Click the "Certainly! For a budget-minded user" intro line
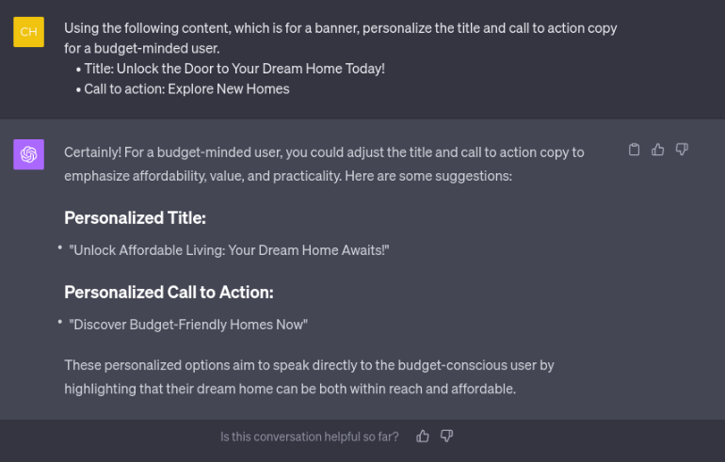The height and width of the screenshot is (462, 725). 324,152
